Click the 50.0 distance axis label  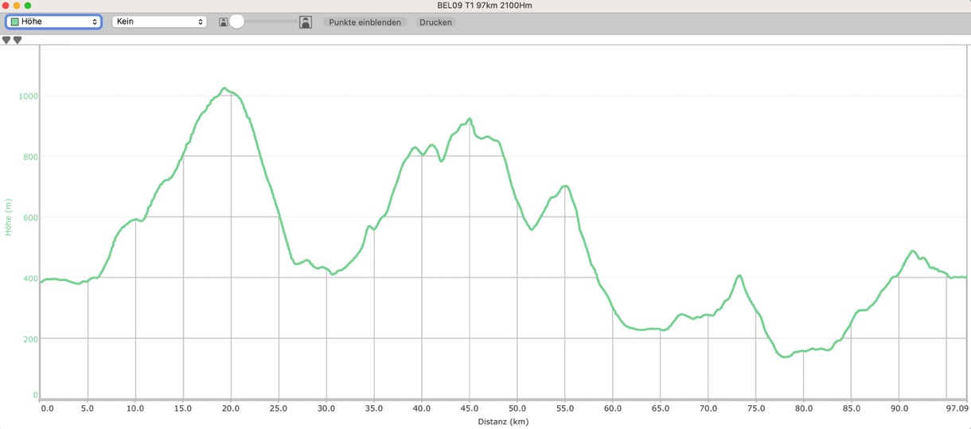(517, 408)
